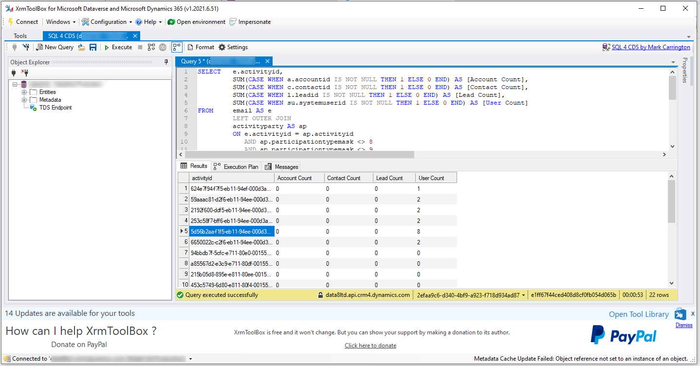Click the Lead Count column header

394,178
